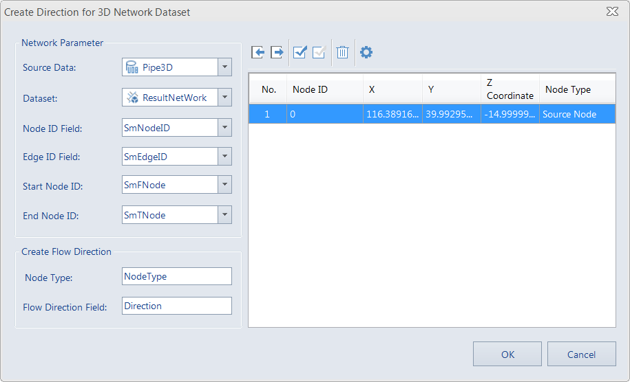
Task: Open the Dataset dropdown arrow
Action: click(x=224, y=98)
